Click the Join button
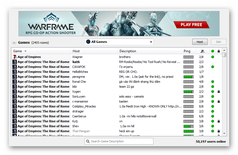 click(218, 42)
